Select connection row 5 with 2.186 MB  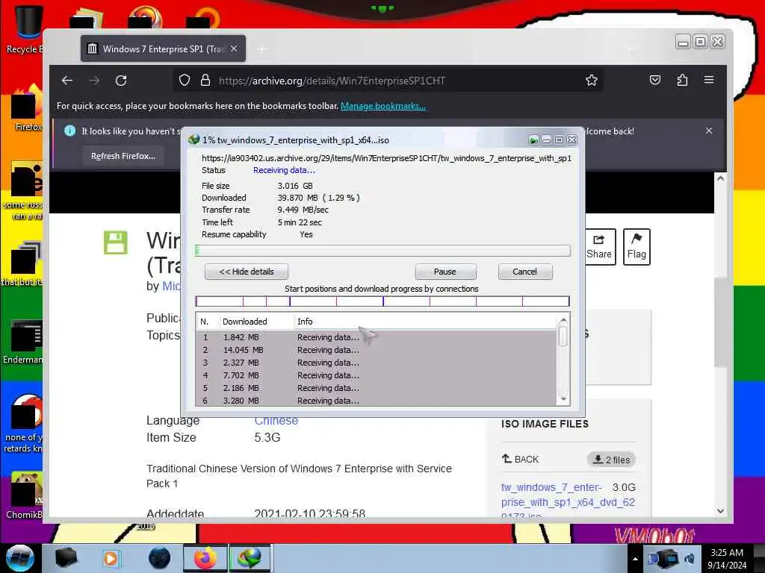[x=376, y=388]
